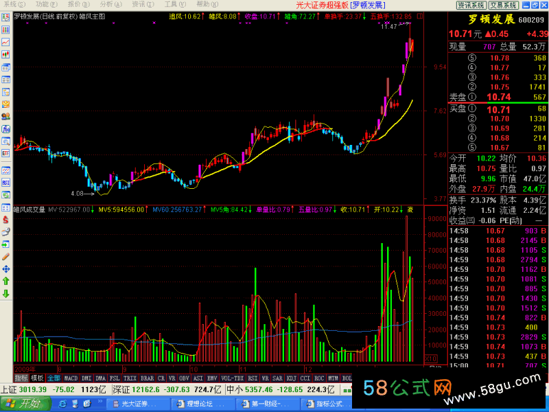
Task: Select the FSL indicator tab
Action: click(115, 378)
